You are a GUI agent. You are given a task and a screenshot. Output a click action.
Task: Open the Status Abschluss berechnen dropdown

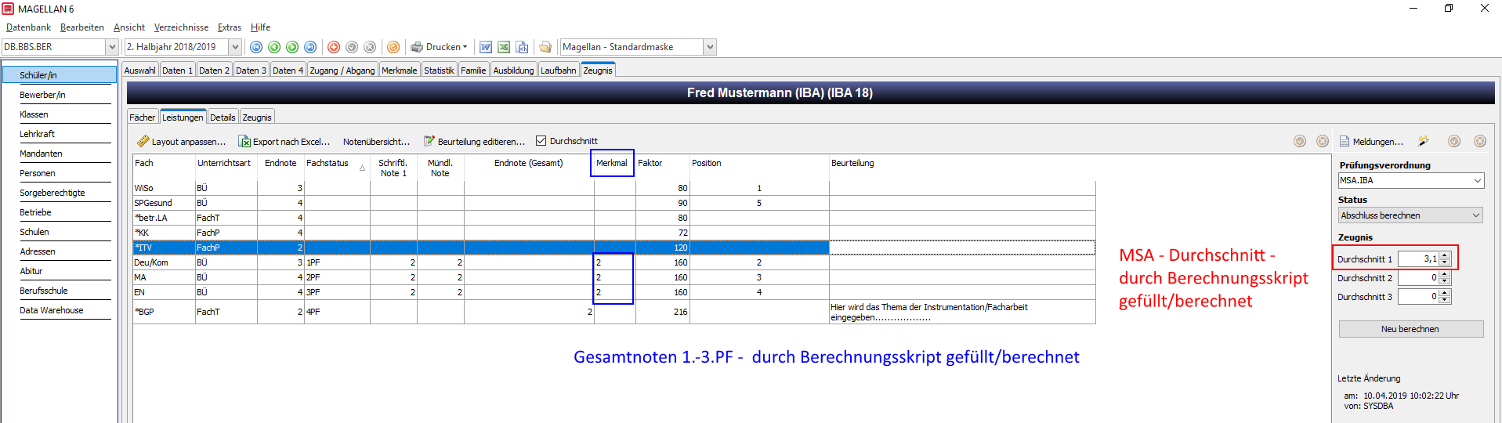[1476, 215]
